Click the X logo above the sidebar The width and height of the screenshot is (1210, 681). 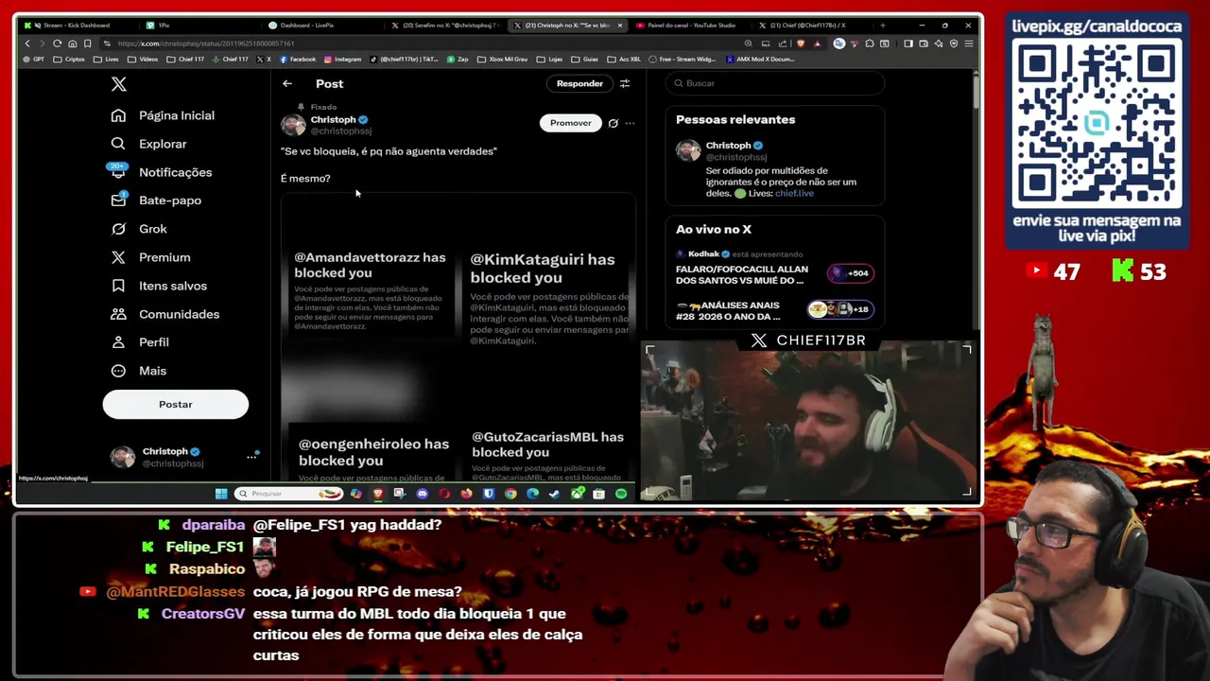[x=118, y=84]
